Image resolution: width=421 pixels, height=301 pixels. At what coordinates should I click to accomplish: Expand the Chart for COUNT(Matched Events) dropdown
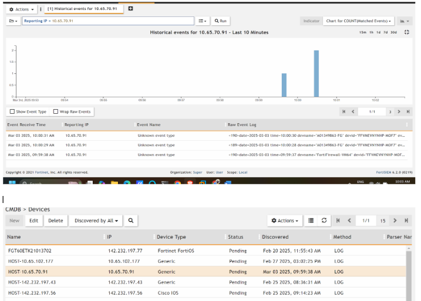tap(358, 21)
